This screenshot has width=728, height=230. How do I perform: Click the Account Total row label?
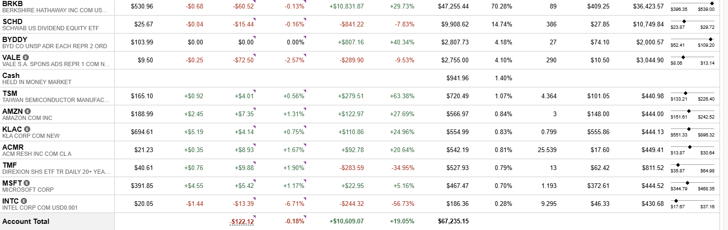[x=26, y=221]
